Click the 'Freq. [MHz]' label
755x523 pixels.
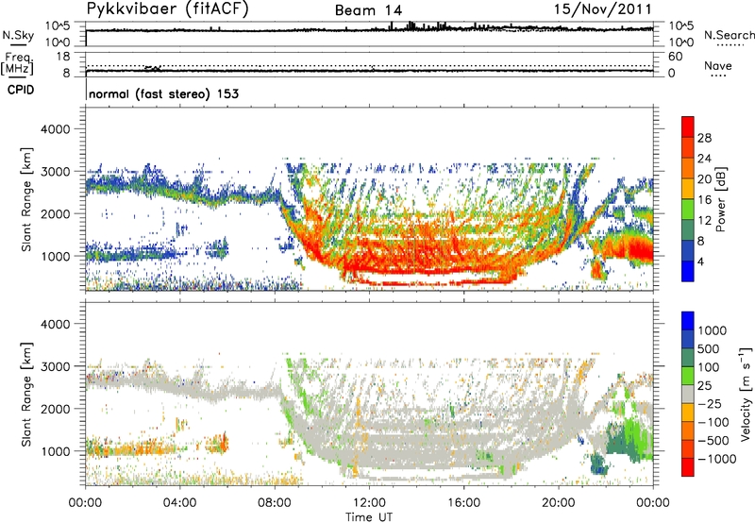coord(17,64)
